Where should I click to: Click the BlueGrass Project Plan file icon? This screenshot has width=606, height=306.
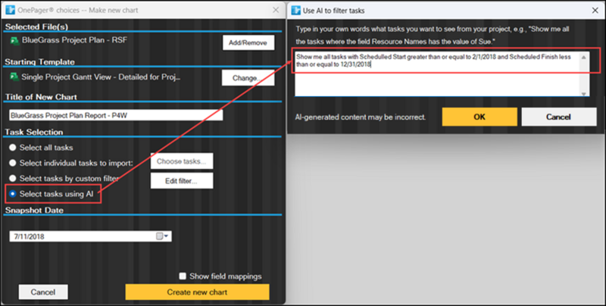click(14, 41)
